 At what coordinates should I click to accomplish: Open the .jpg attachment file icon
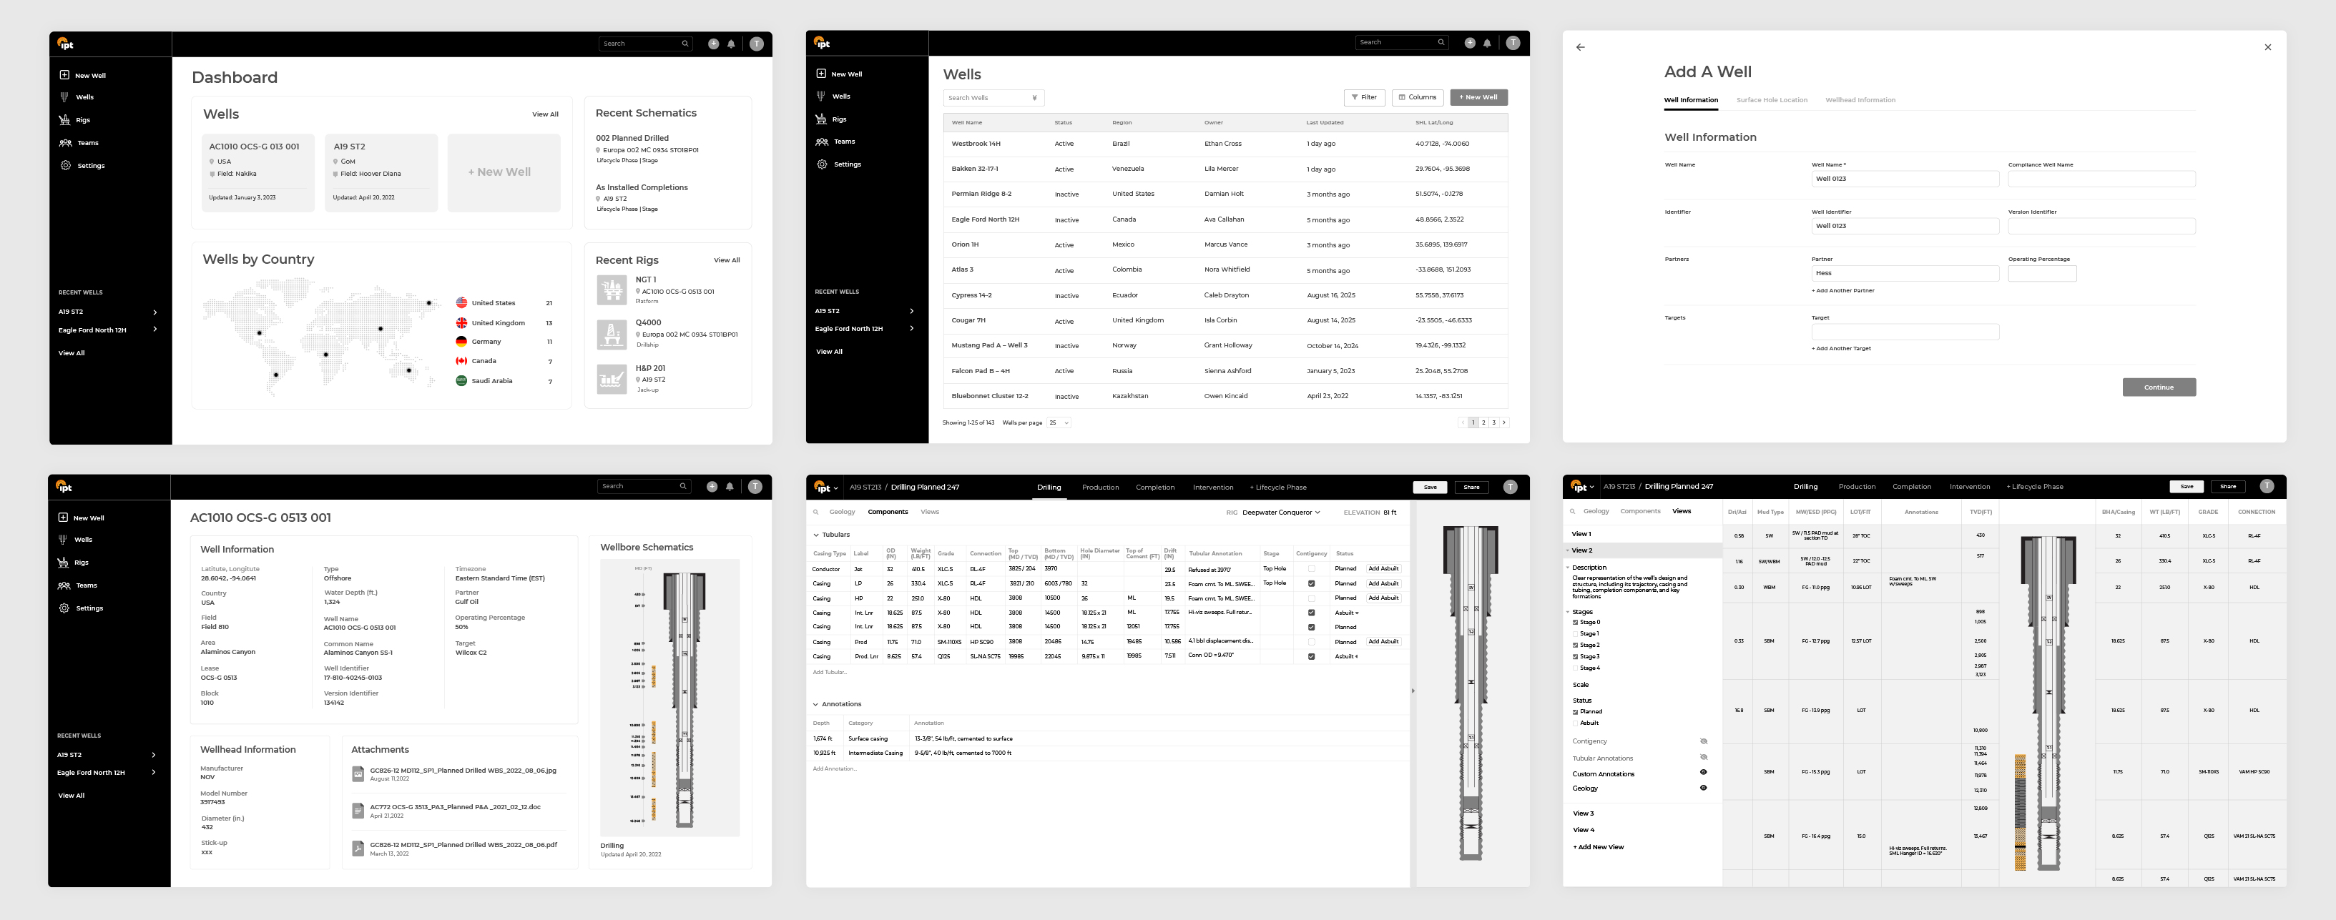358,773
